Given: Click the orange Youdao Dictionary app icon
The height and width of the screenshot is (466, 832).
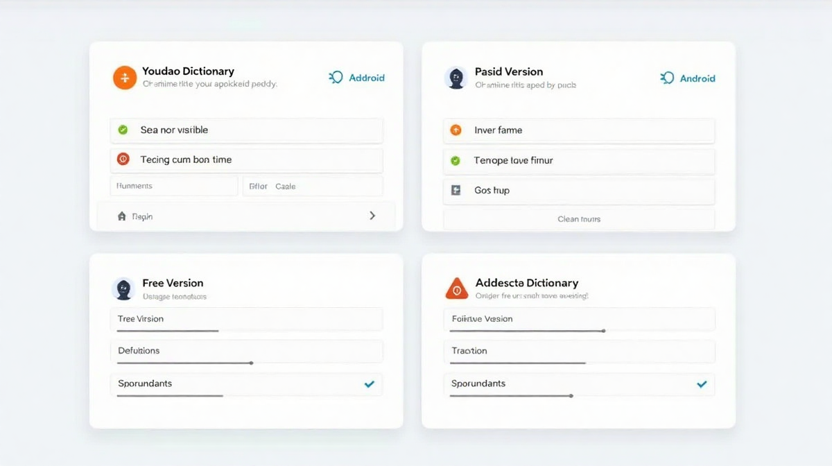Looking at the screenshot, I should click(x=124, y=78).
